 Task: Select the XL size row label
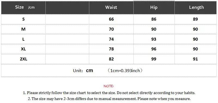tap(23, 49)
